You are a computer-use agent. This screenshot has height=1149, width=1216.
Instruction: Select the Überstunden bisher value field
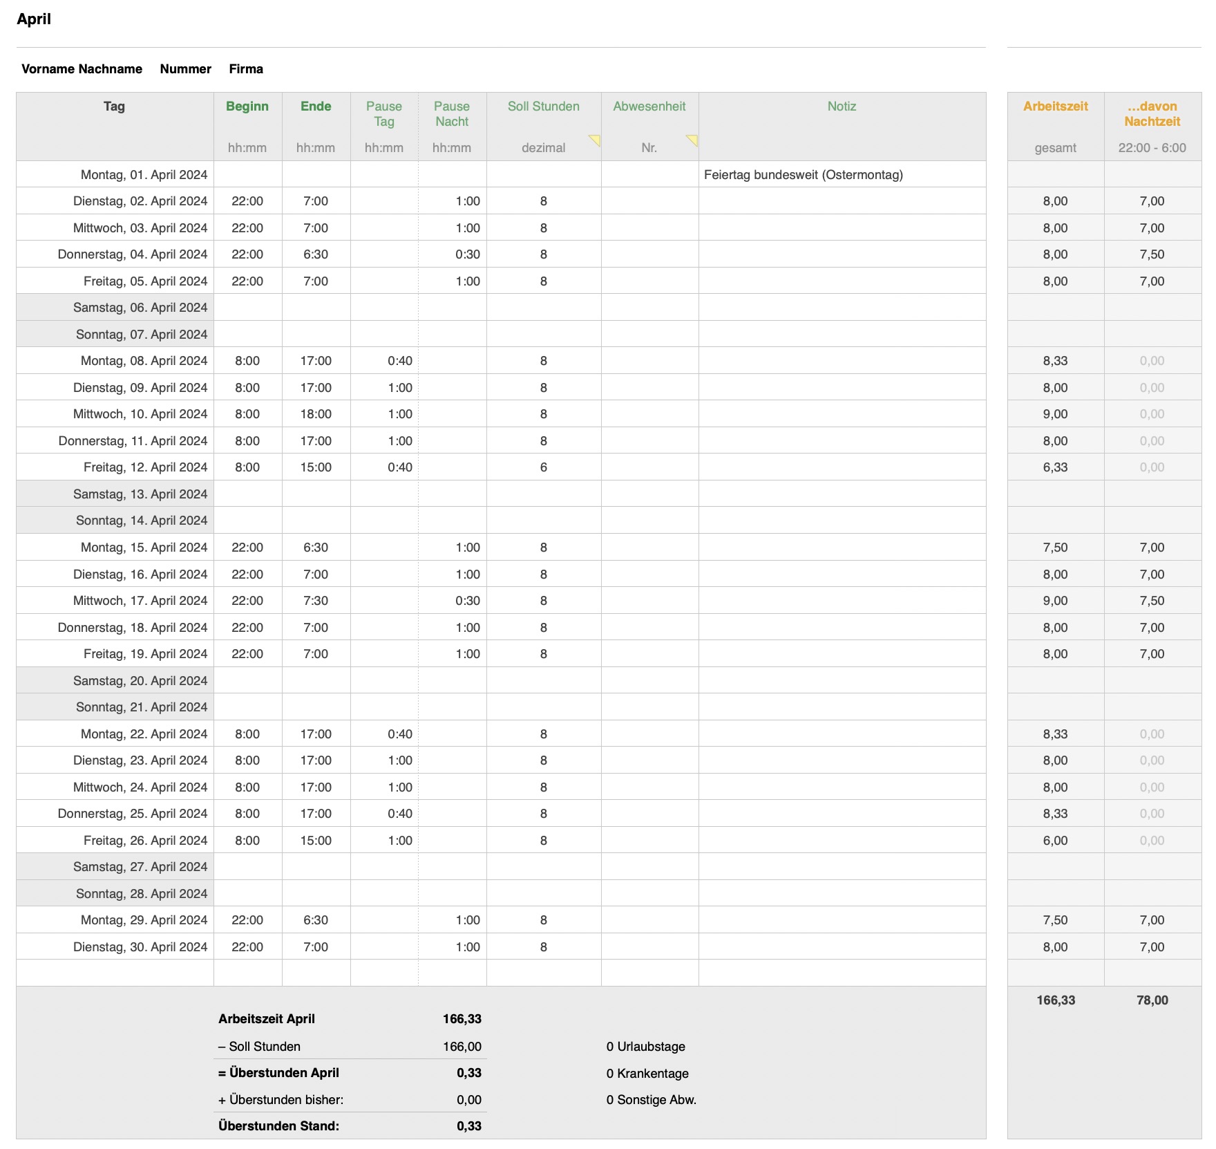click(468, 1100)
